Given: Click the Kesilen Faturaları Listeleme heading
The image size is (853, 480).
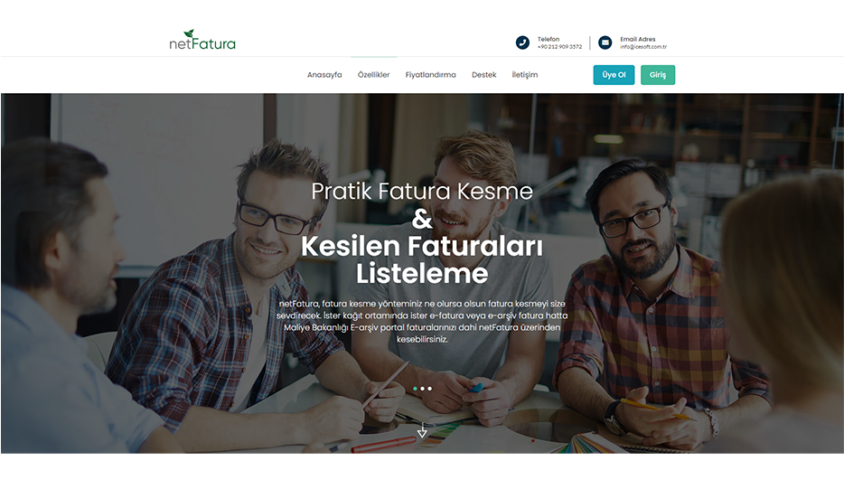Looking at the screenshot, I should pos(422,259).
